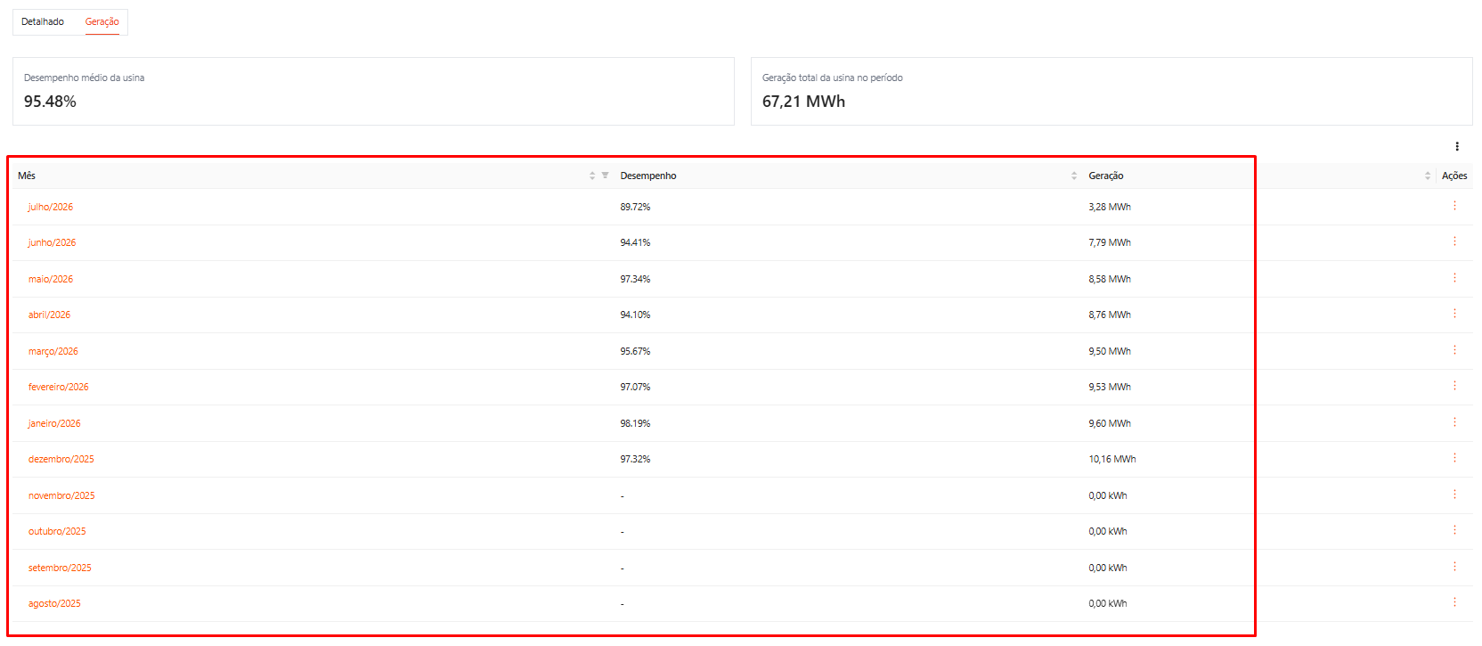Sort table by Desempenho column arrows
The width and height of the screenshot is (1482, 646).
coord(1074,176)
